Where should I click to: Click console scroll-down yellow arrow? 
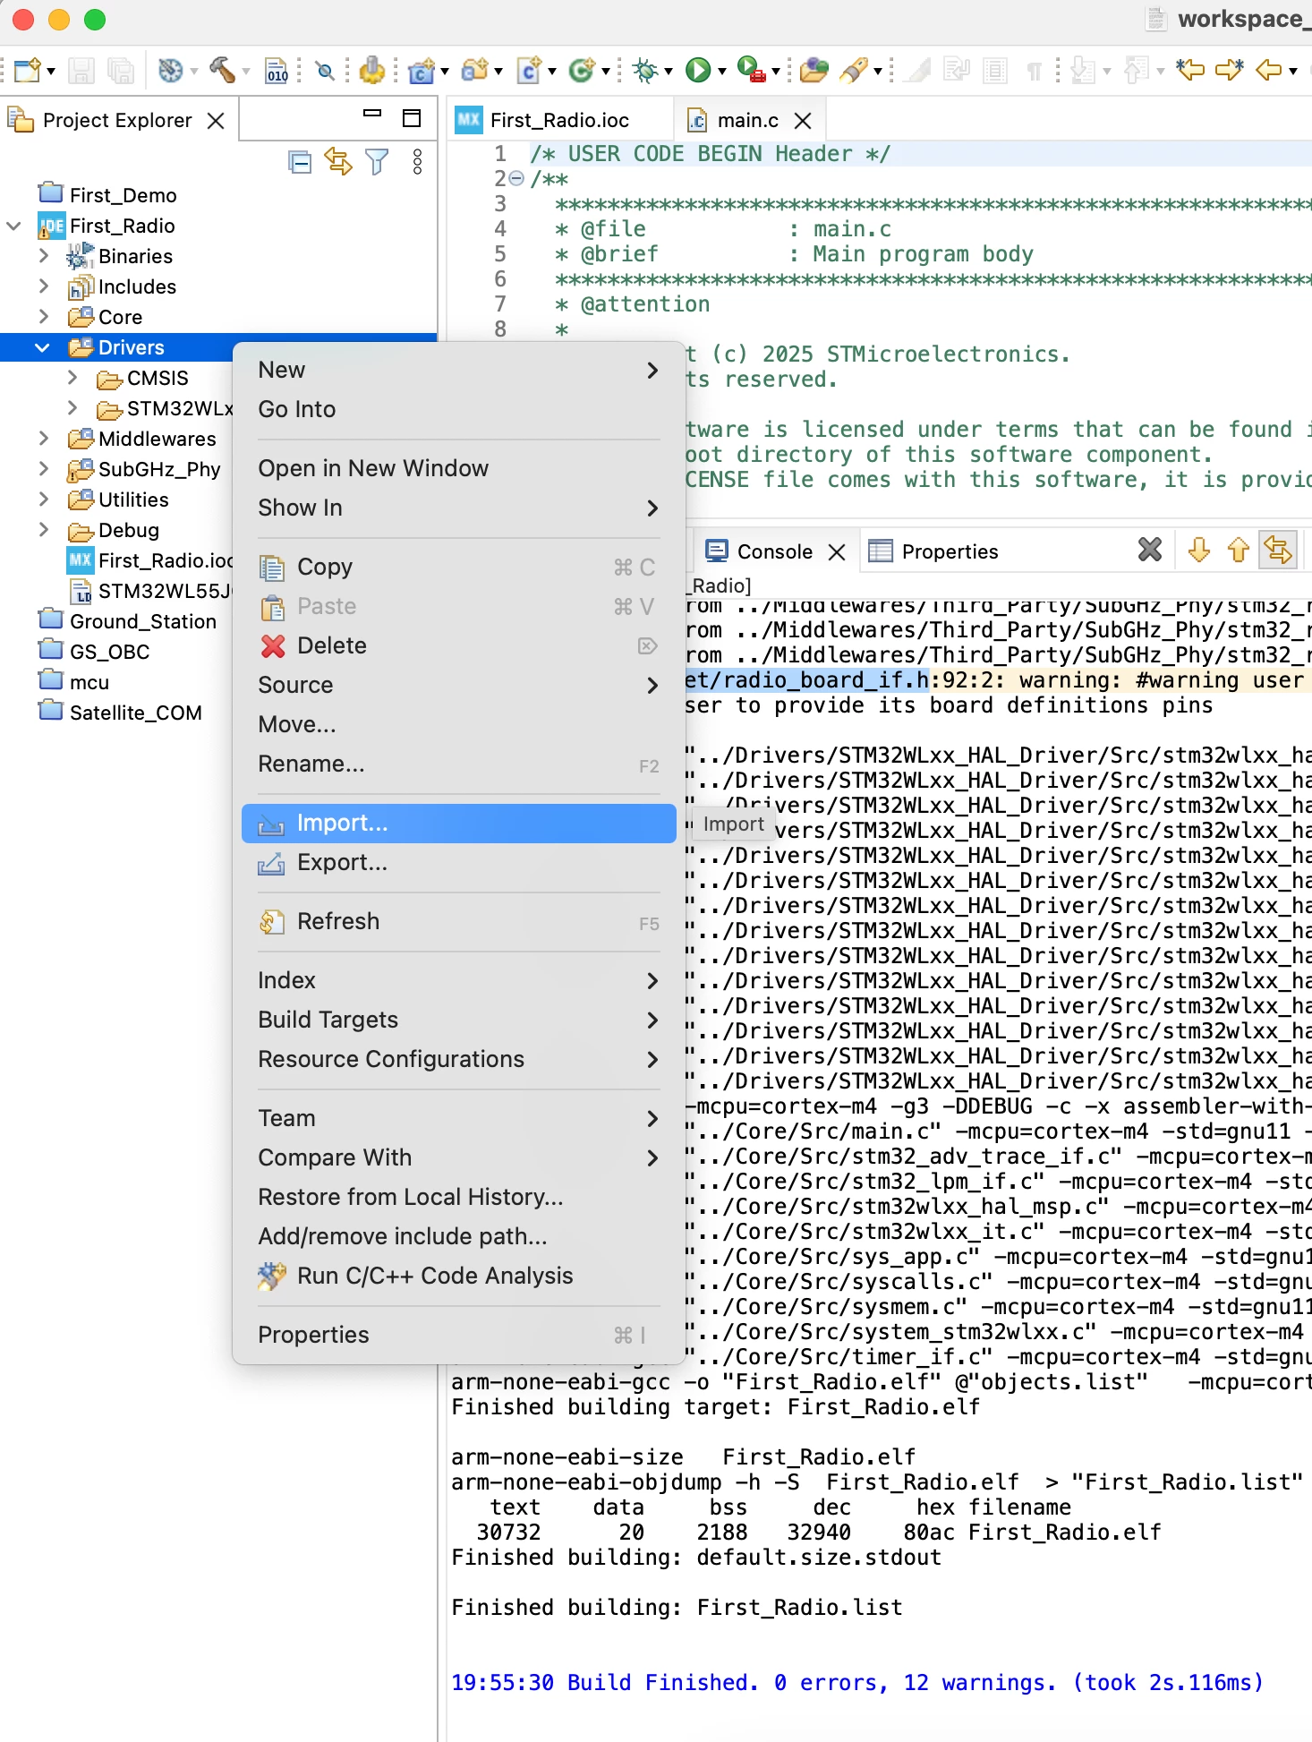coord(1199,550)
